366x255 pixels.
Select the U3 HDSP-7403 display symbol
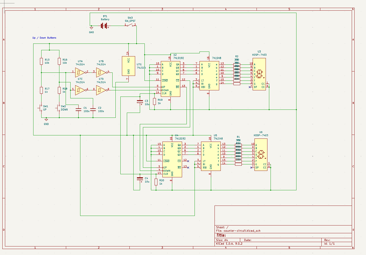(x=259, y=74)
